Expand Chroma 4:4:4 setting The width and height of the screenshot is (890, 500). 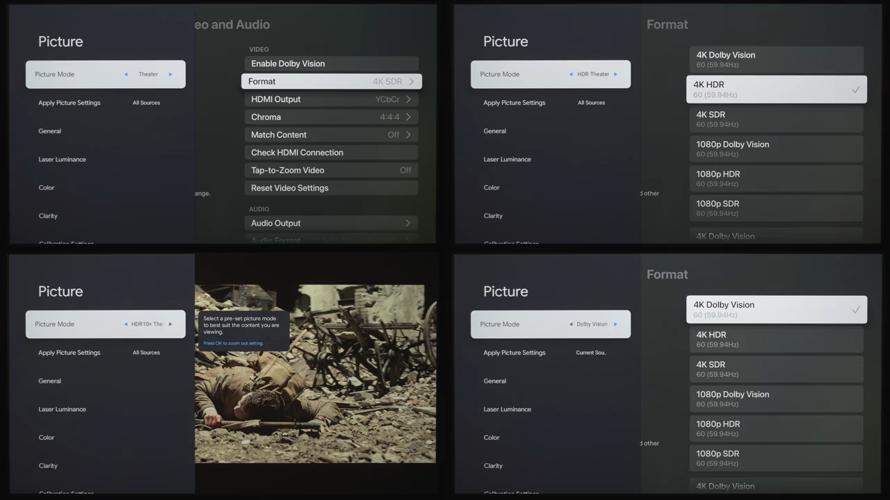[331, 117]
